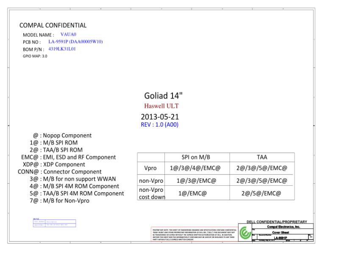The width and height of the screenshot is (339, 254).
Task: Select the "Vpro" row label in table
Action: (x=150, y=168)
